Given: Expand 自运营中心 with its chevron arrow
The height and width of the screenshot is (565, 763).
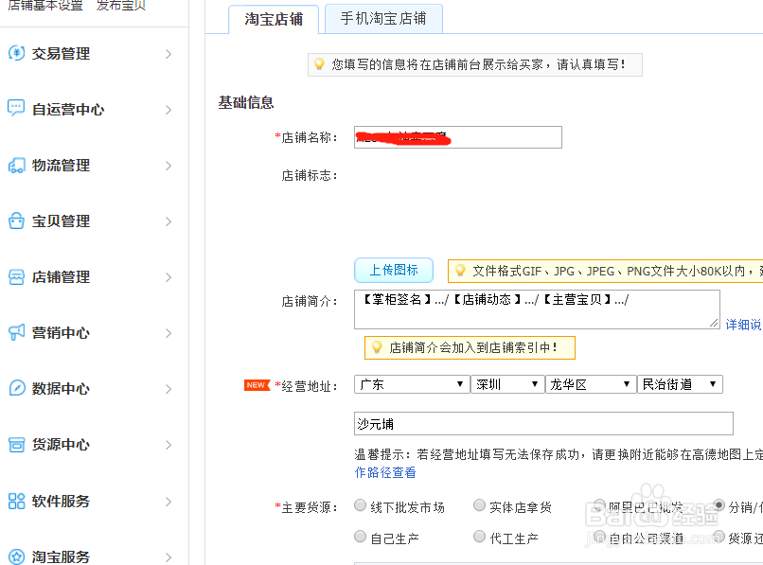Looking at the screenshot, I should tap(169, 110).
